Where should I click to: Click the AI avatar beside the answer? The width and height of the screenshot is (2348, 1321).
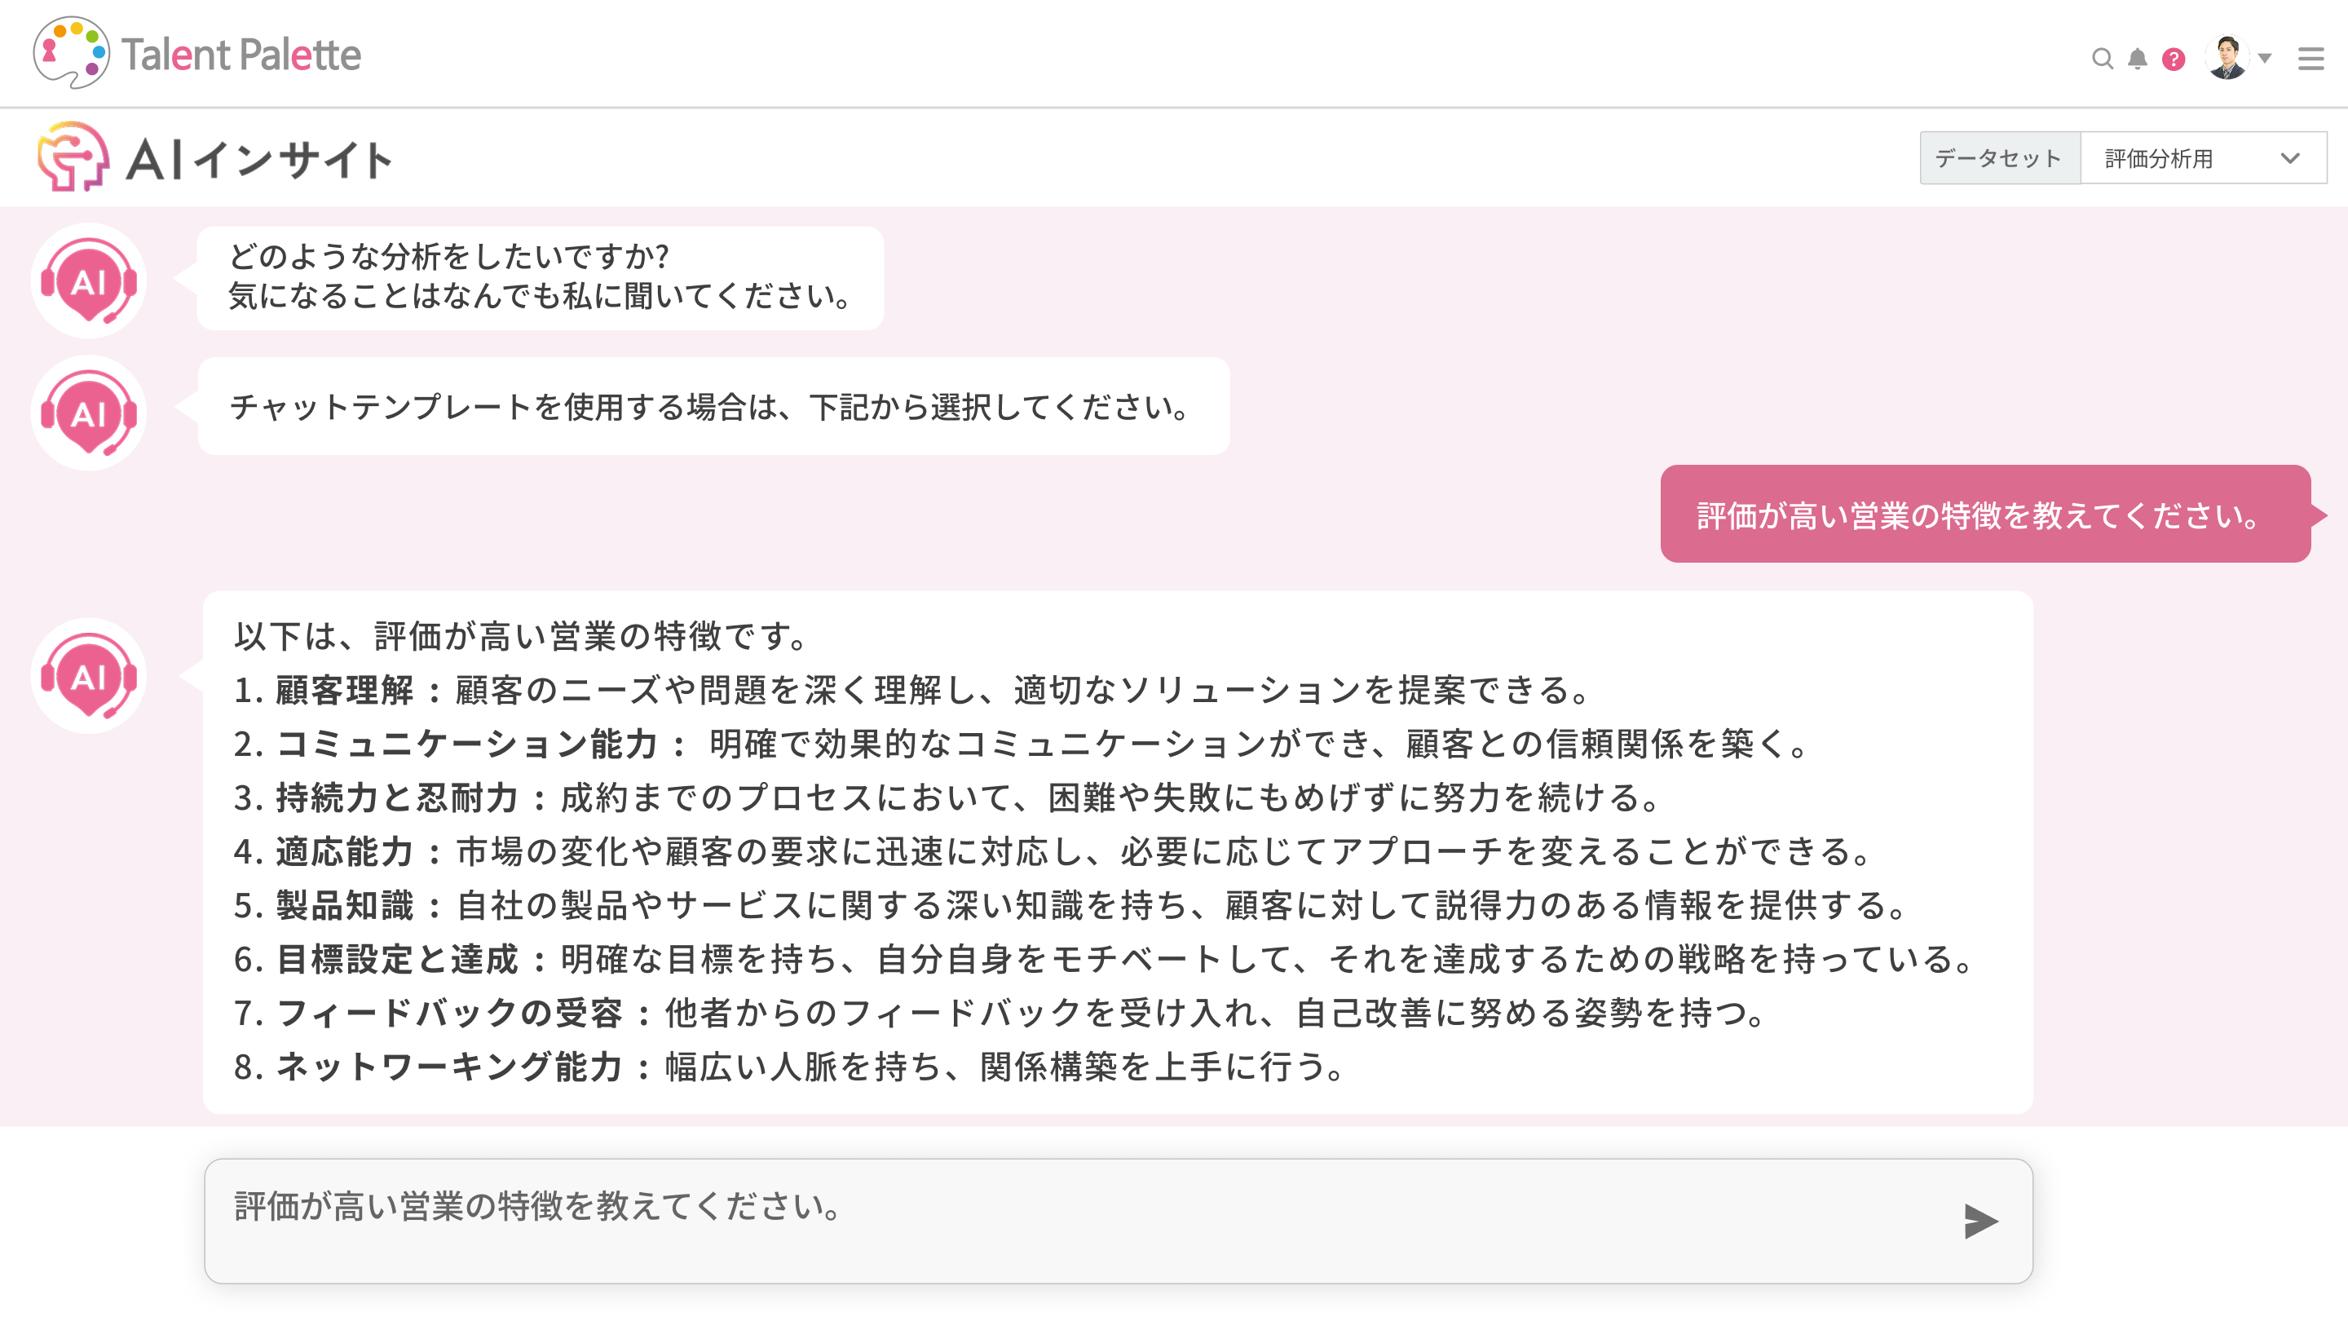[x=88, y=677]
